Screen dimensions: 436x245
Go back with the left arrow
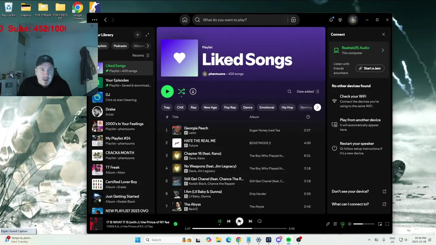point(105,20)
